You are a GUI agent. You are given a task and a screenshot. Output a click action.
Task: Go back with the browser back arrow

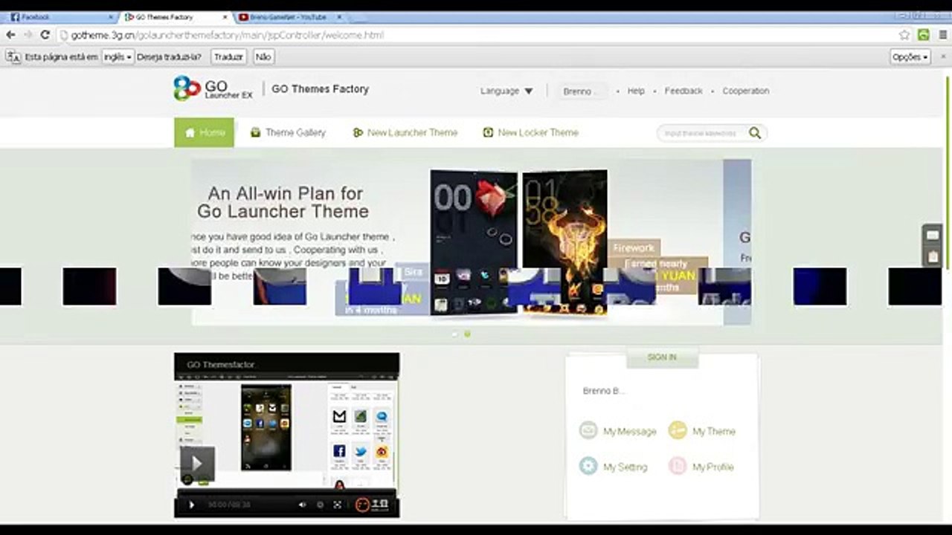click(10, 35)
